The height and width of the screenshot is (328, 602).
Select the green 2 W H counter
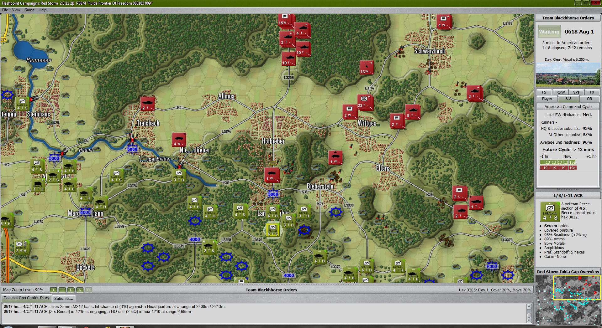point(21,247)
